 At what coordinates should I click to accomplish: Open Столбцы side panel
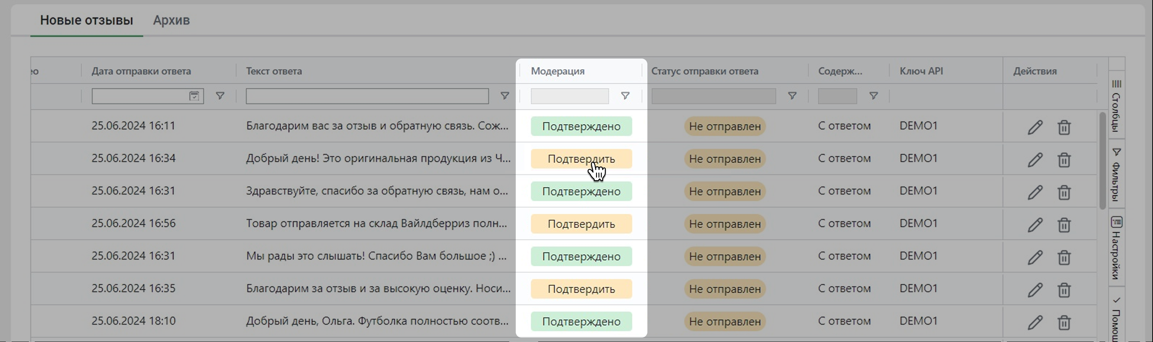[x=1116, y=107]
